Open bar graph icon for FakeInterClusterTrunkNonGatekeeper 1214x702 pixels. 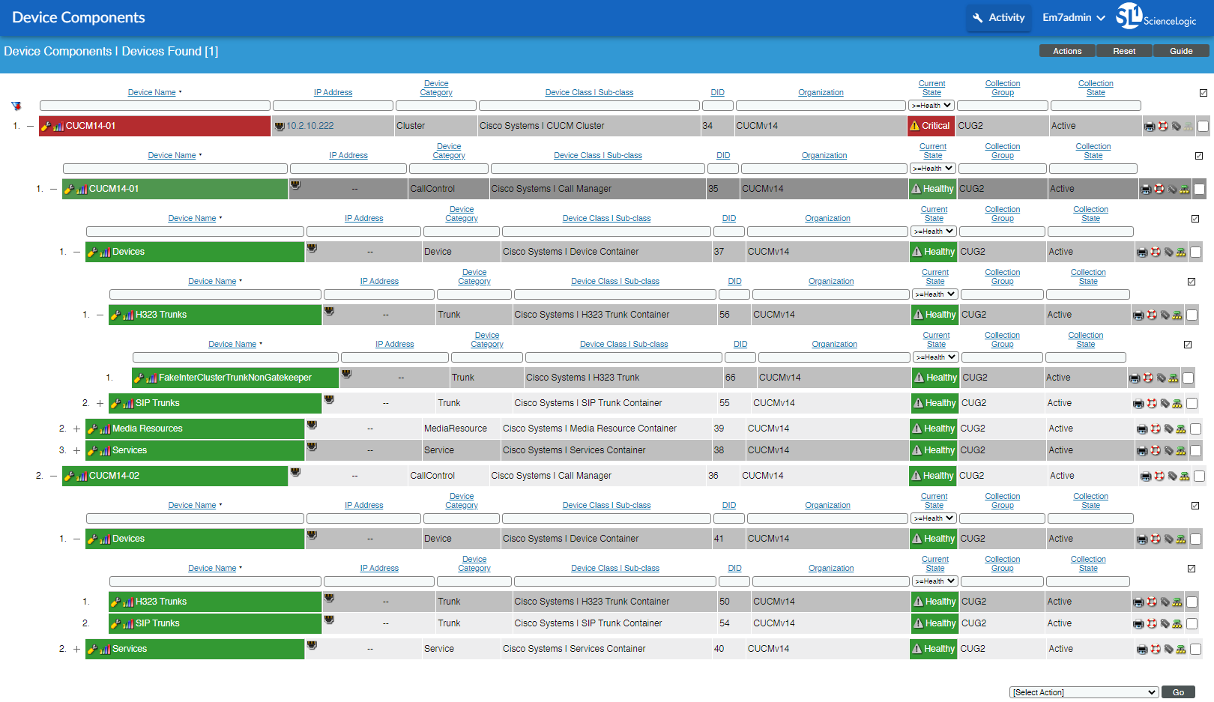(x=151, y=378)
